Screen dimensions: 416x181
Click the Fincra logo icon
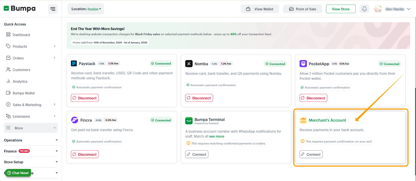tap(75, 120)
